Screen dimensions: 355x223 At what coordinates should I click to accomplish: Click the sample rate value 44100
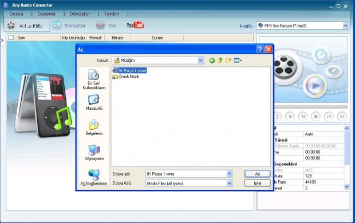pos(324,182)
